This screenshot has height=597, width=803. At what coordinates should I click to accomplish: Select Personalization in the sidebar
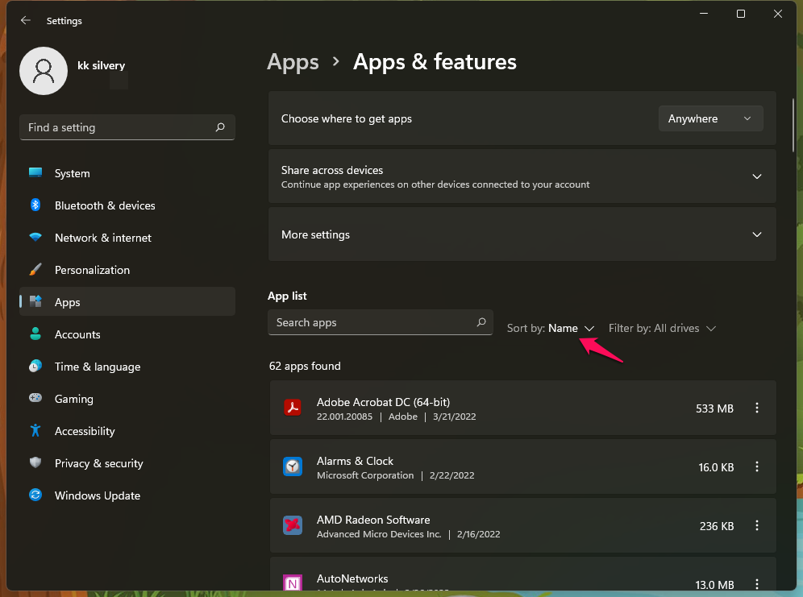click(127, 270)
